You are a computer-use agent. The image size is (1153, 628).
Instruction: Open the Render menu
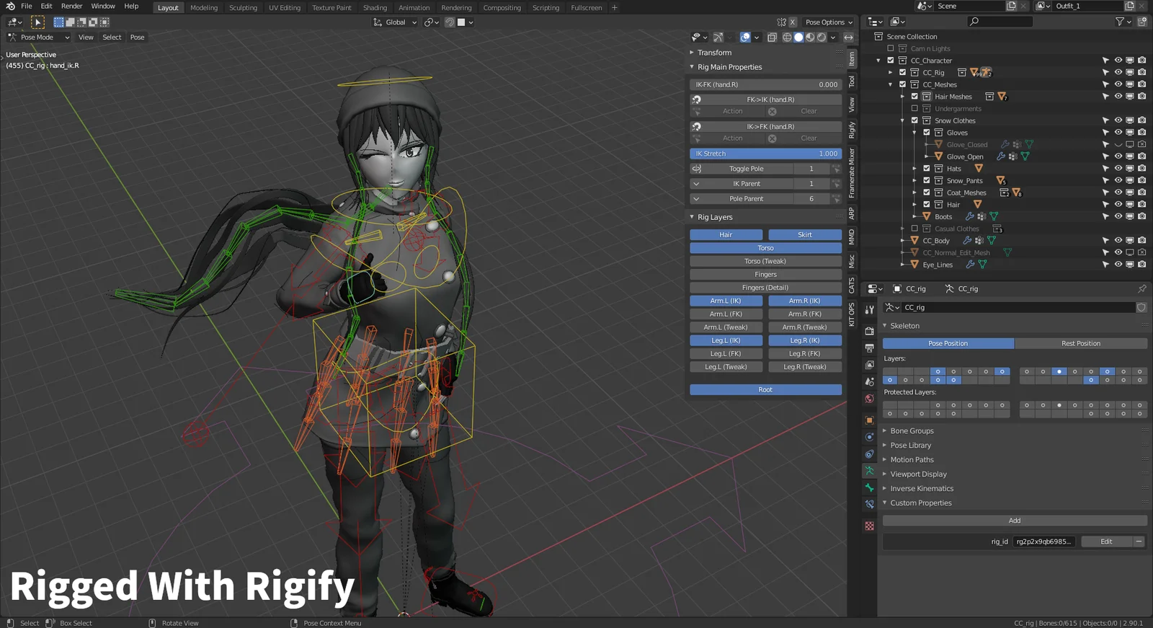pyautogui.click(x=71, y=6)
